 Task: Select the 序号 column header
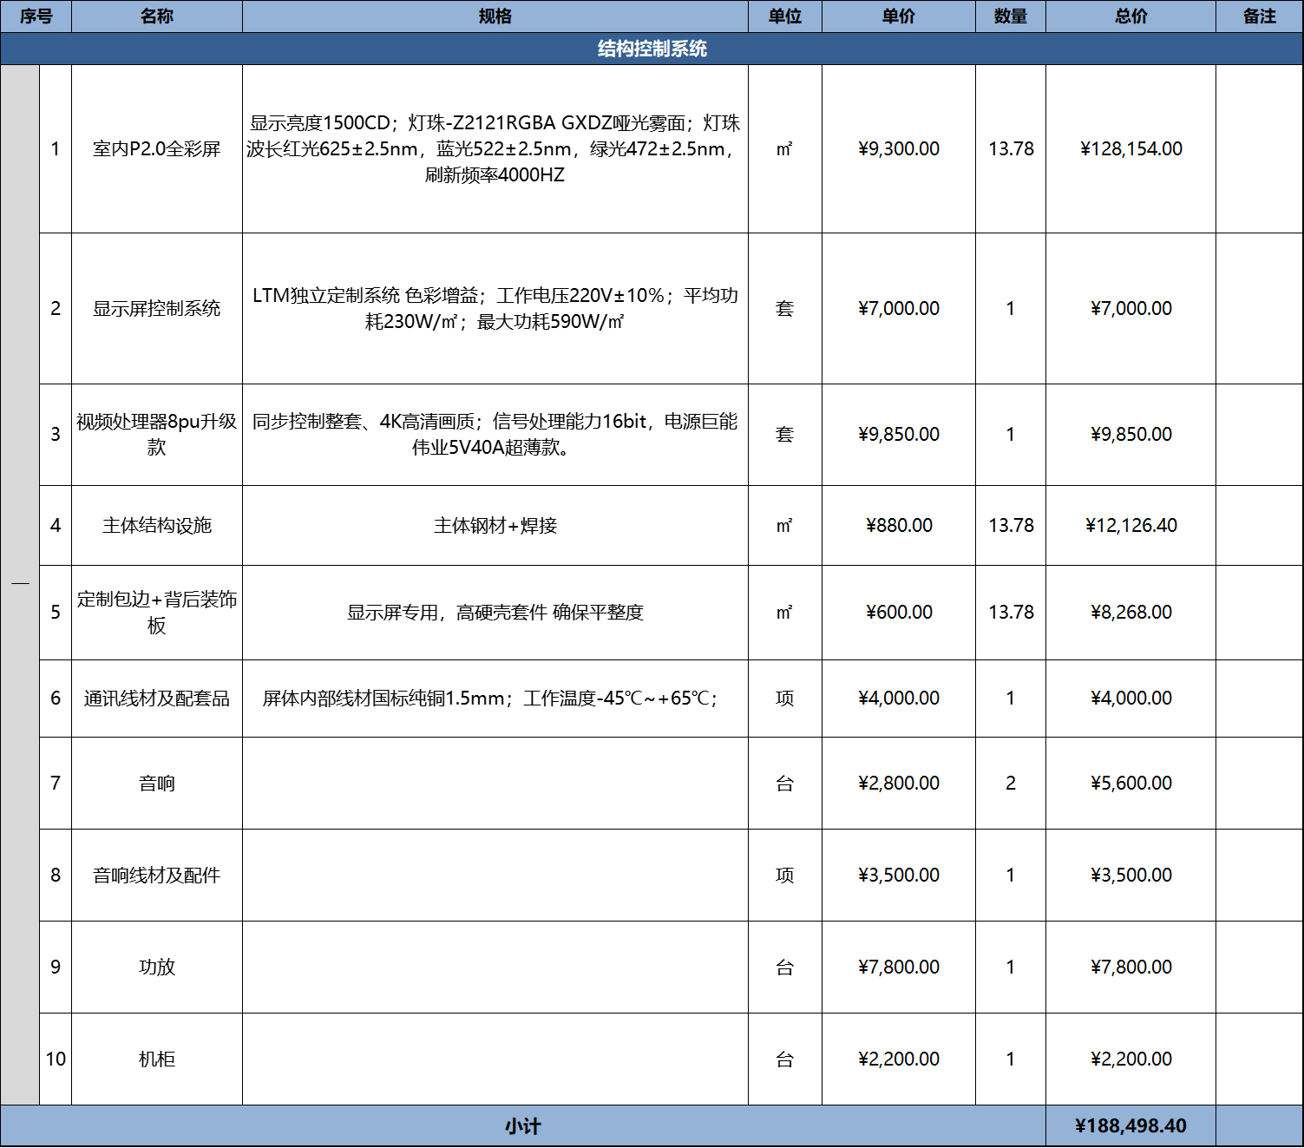(x=36, y=16)
